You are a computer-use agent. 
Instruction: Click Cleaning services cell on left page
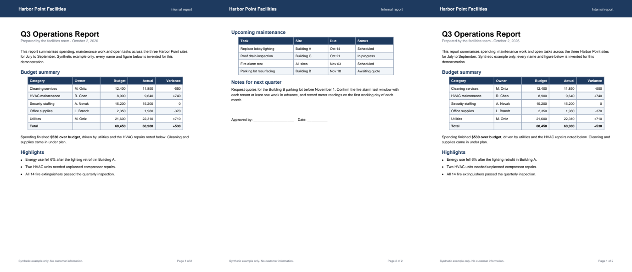pyautogui.click(x=50, y=88)
